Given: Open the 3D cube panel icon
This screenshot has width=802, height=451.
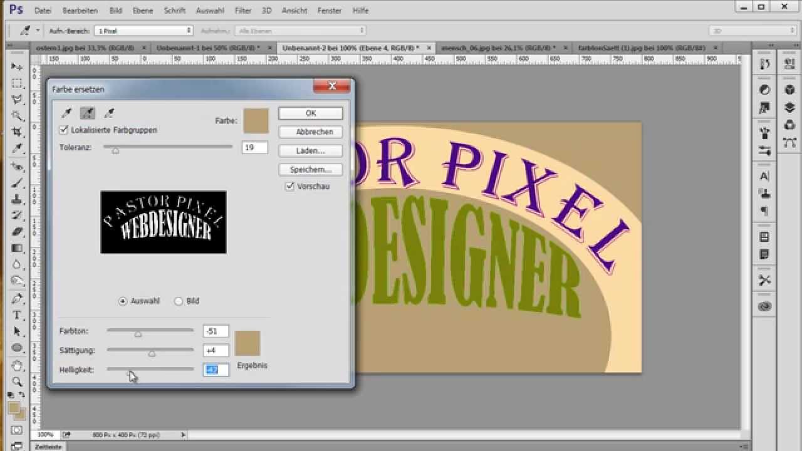Looking at the screenshot, I should coord(789,90).
